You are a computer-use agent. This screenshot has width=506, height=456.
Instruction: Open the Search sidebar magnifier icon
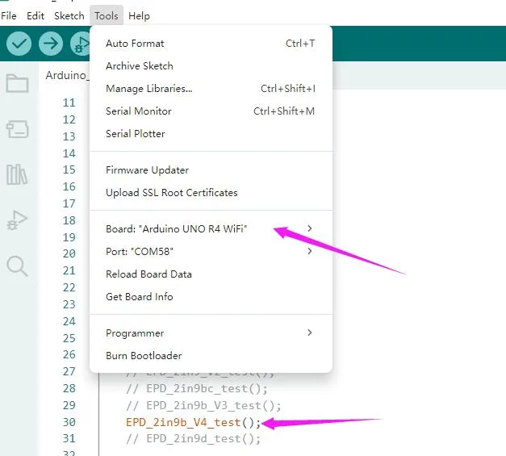[x=17, y=266]
